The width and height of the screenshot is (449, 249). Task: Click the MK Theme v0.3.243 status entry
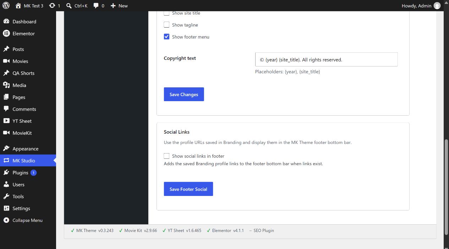coord(92,231)
